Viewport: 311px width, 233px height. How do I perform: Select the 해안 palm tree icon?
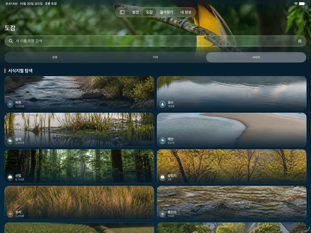[x=162, y=141]
